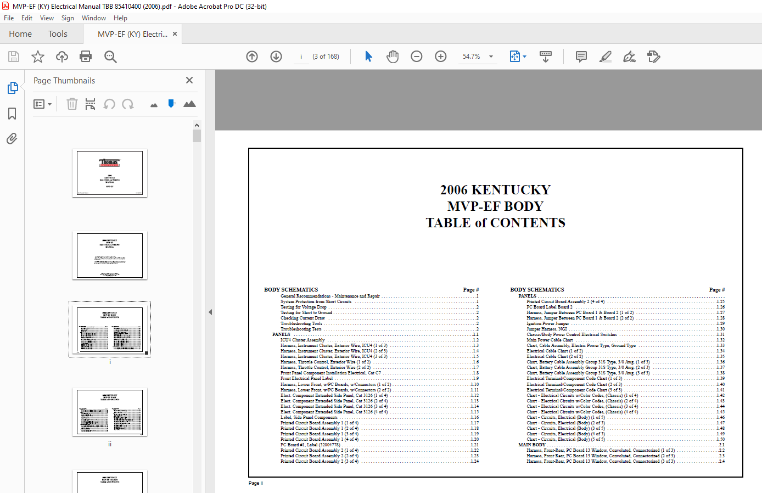Enlarge thumbnails large mountain icon
This screenshot has width=762, height=493.
pos(189,104)
